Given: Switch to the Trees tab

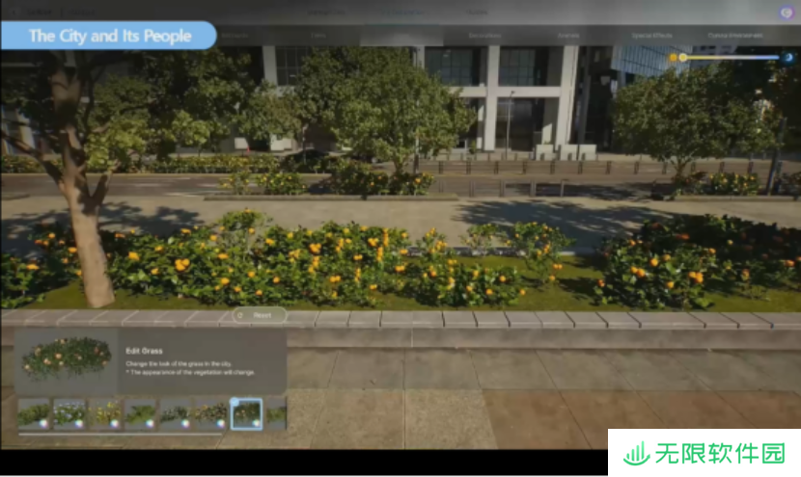Looking at the screenshot, I should [318, 36].
